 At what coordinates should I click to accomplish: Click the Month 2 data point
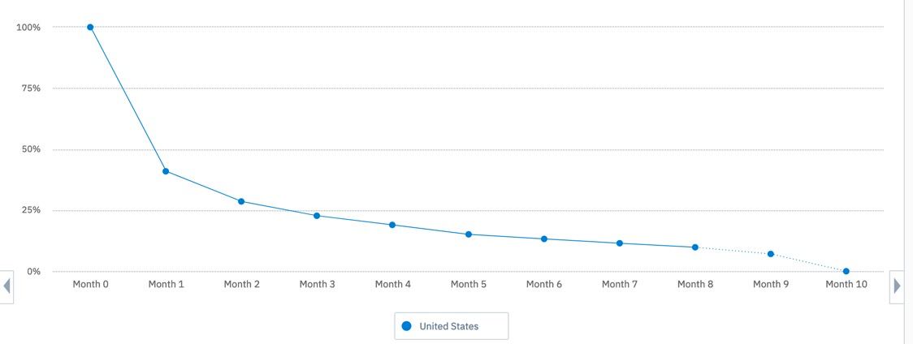pos(241,201)
